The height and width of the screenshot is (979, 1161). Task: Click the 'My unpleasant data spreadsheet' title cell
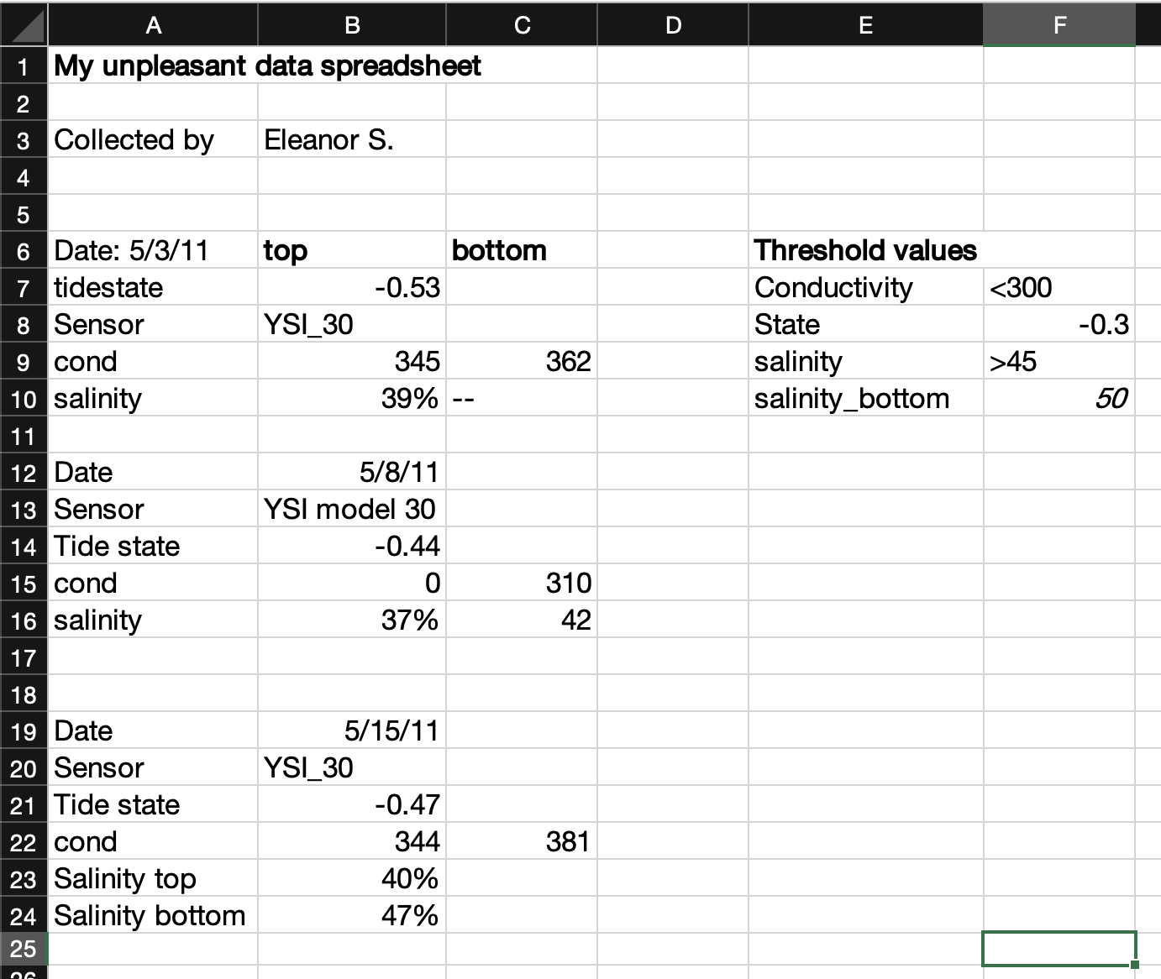pos(154,65)
